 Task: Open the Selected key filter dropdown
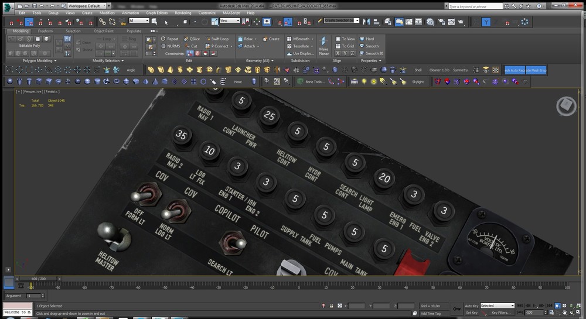point(498,306)
